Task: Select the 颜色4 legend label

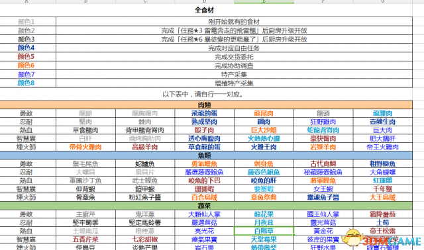Action: (x=26, y=48)
